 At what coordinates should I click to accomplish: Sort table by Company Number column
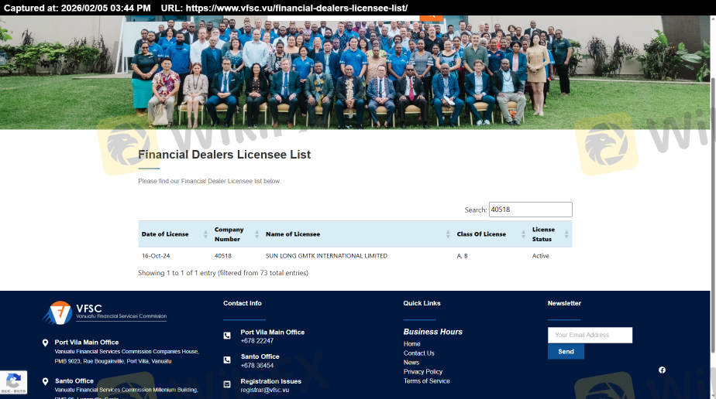coord(236,234)
